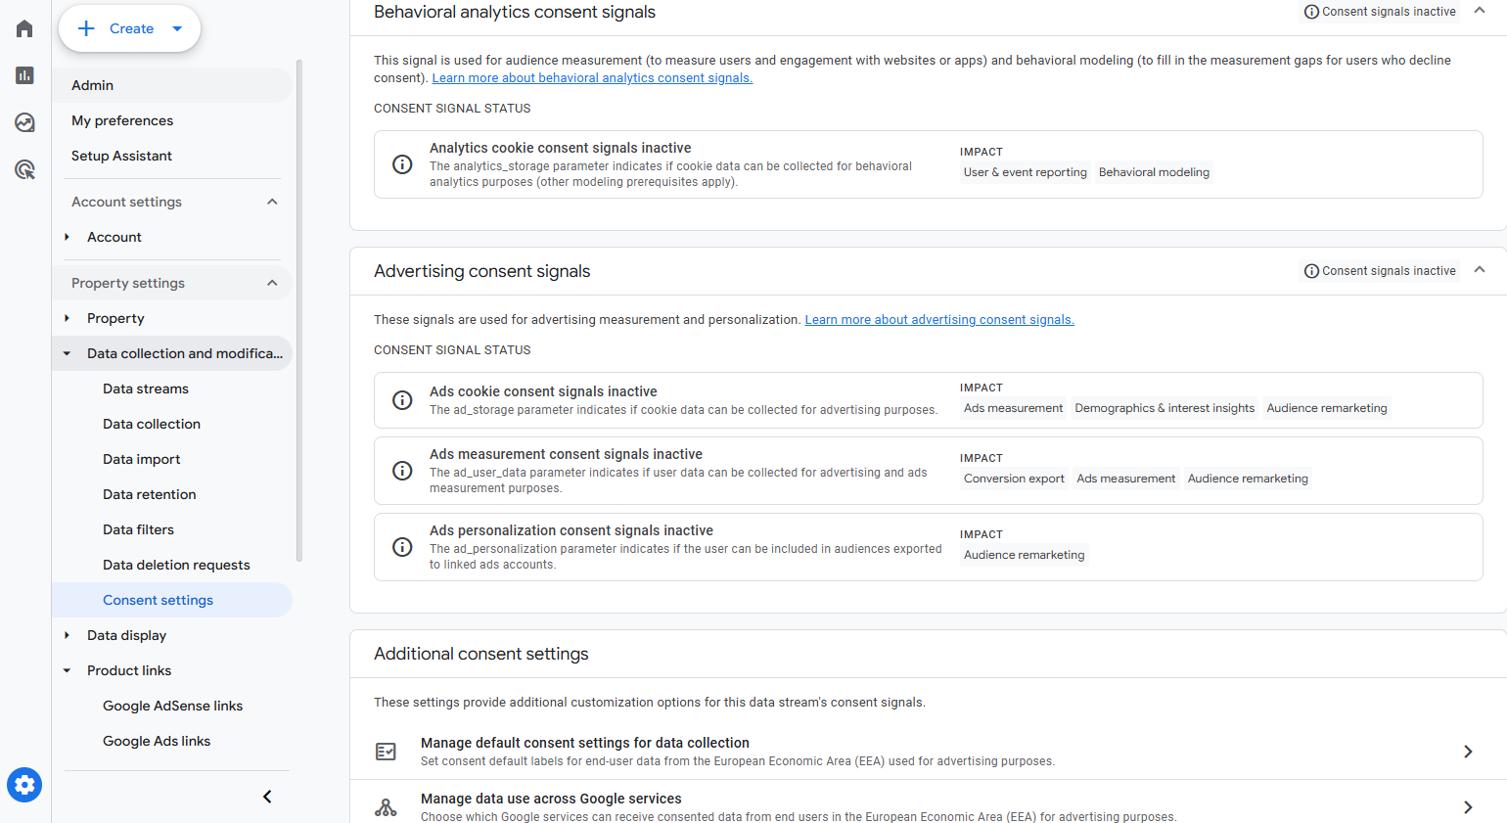
Task: Click info icon beside Ads personalization consent signals
Action: (402, 547)
